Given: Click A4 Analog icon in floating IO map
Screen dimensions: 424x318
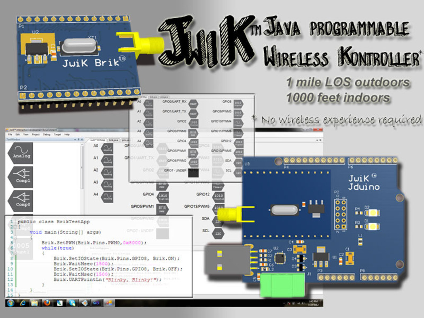Looking at the screenshot, I should [x=149, y=143].
